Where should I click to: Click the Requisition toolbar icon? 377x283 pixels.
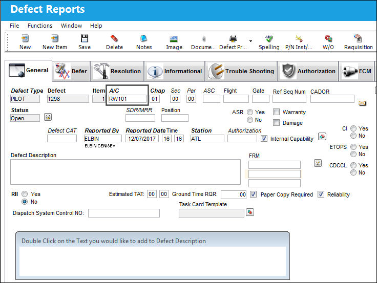pyautogui.click(x=358, y=38)
